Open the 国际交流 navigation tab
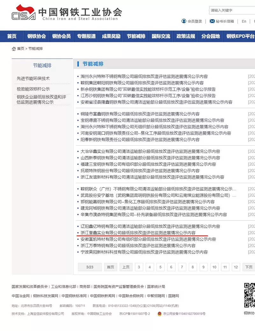Image resolution: width=255 pixels, height=331 pixels. tap(161, 36)
